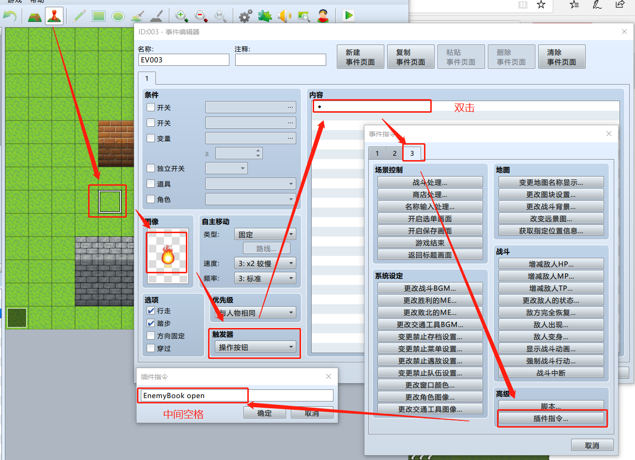This screenshot has height=460, width=635.
Task: Click the Undo arrow icon
Action: tap(10, 15)
